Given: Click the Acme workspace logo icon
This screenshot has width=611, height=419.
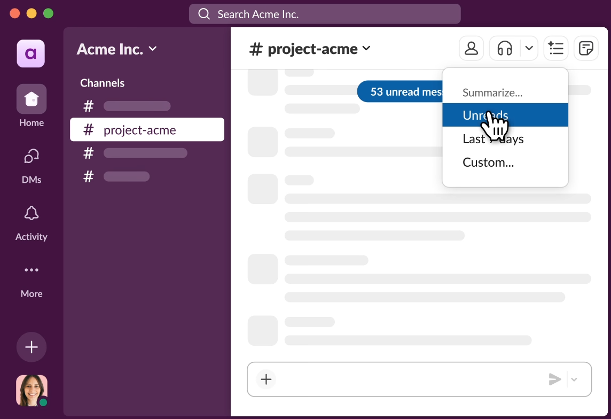Looking at the screenshot, I should tap(31, 53).
